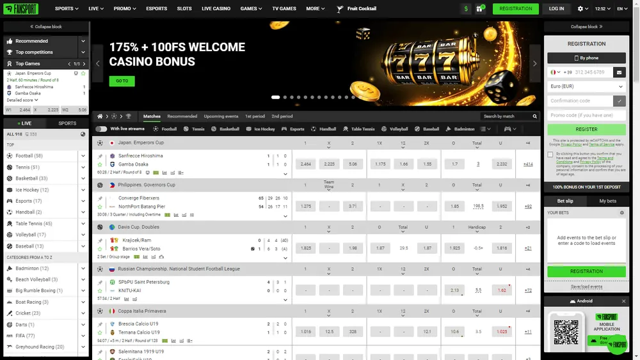
Task: Click the Promo code input field
Action: coord(586,115)
